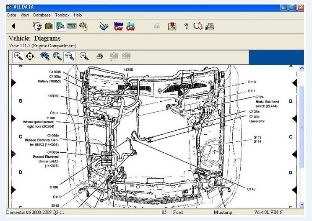Viewport: 312px width, 221px height.
Task: Print the diagram using the diagram-toolbar printer
Action: pos(99,57)
